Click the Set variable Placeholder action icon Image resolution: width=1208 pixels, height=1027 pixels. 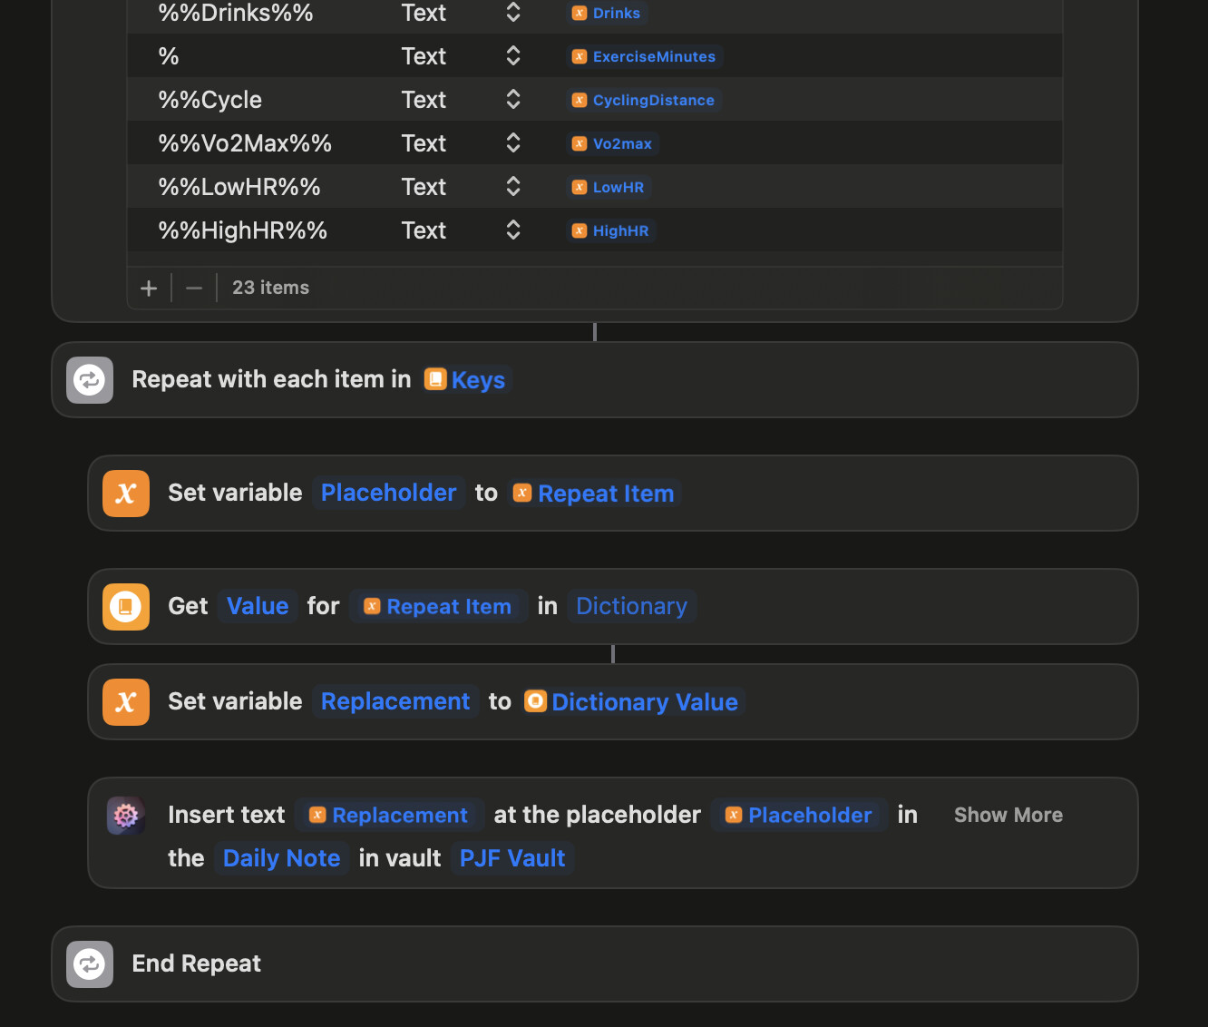[x=126, y=493]
